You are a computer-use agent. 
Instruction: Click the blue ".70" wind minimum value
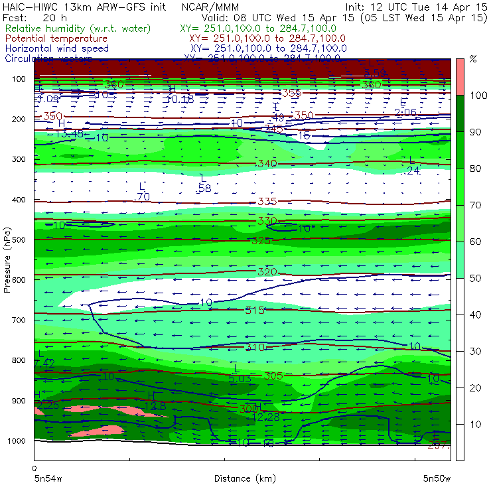pyautogui.click(x=142, y=196)
